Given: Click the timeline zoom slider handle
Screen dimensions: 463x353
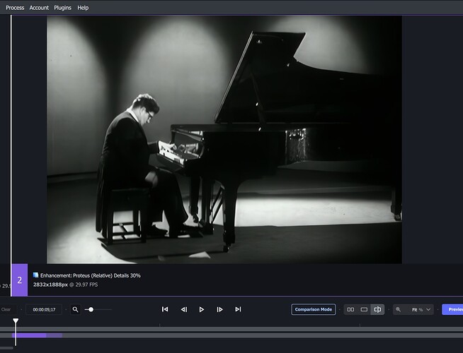Looking at the screenshot, I should click(x=91, y=309).
